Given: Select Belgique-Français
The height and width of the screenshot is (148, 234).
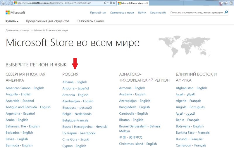Looking at the screenshot, I should tap(75, 120).
